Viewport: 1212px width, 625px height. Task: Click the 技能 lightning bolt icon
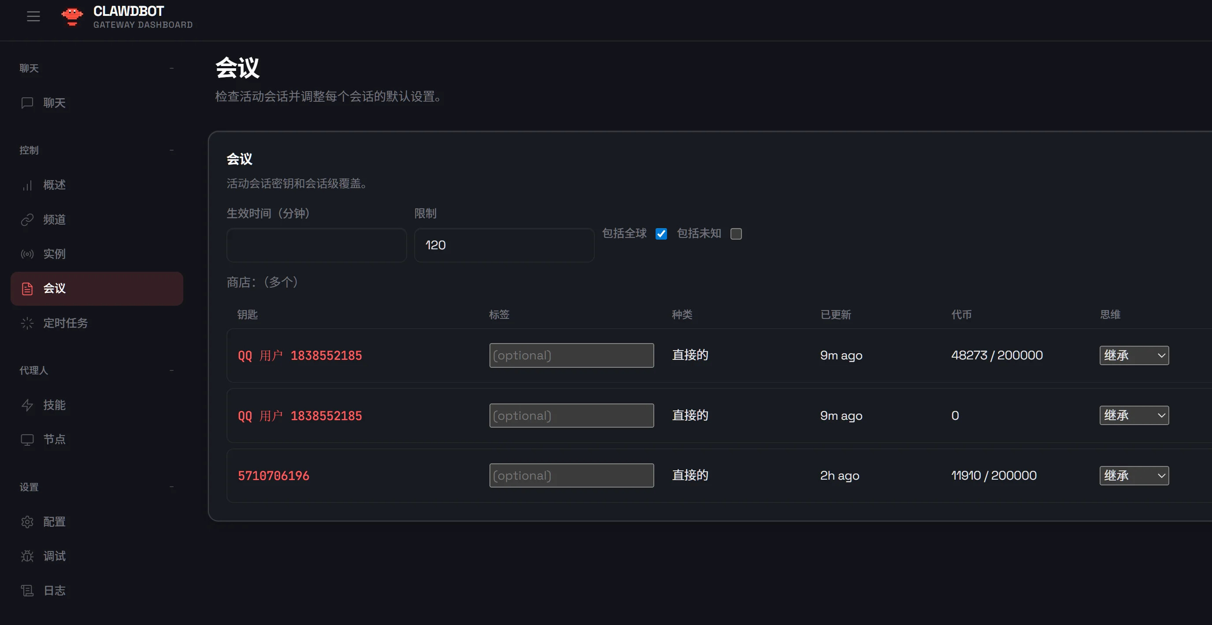pyautogui.click(x=27, y=405)
